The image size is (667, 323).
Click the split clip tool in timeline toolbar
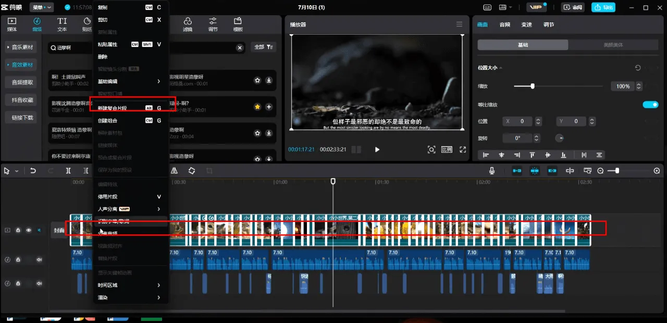68,171
